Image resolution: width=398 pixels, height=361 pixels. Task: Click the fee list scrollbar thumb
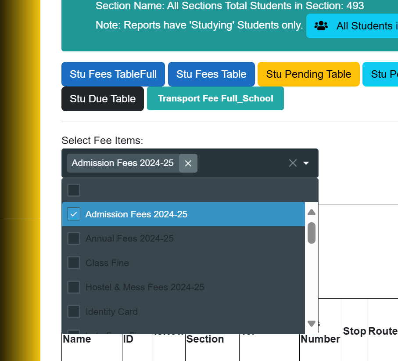312,233
